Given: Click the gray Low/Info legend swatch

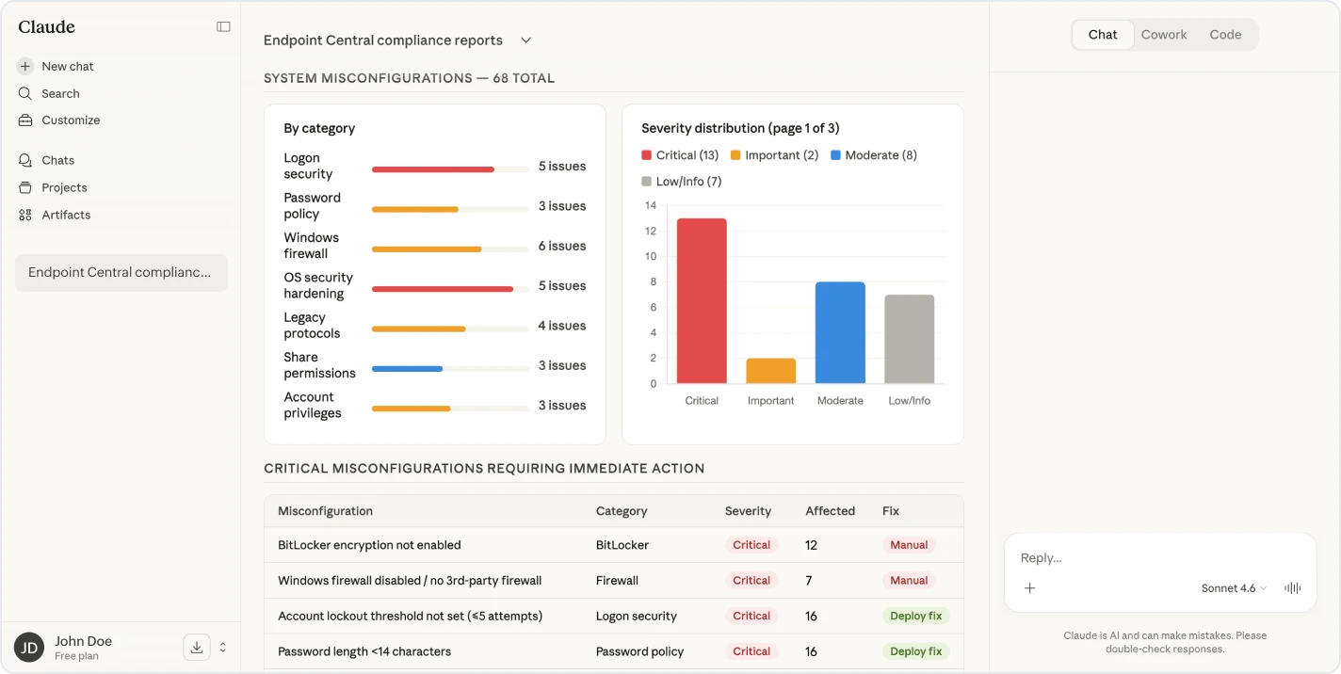Looking at the screenshot, I should tap(646, 182).
